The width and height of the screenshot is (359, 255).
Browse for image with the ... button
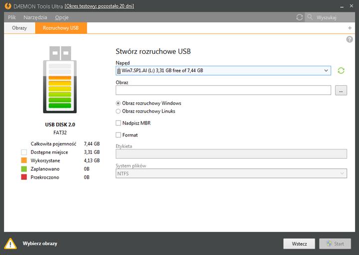[341, 90]
